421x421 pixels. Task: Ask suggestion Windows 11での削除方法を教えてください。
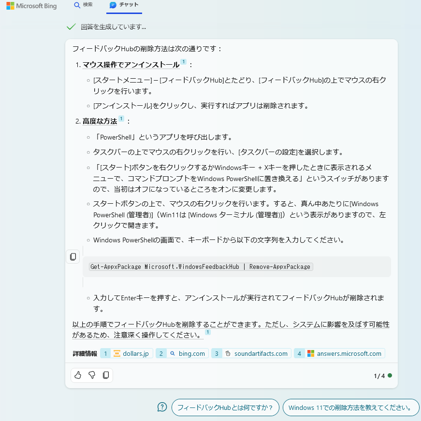click(351, 407)
